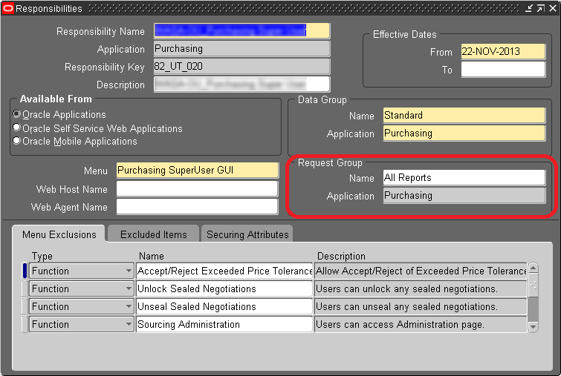The width and height of the screenshot is (561, 376).
Task: Click description 'Users can unseal any sealed negotiations.'
Action: click(421, 307)
